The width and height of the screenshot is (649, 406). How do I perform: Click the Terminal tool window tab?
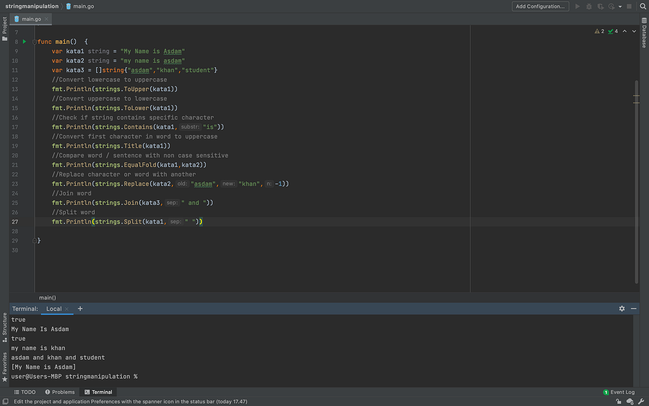click(x=98, y=392)
